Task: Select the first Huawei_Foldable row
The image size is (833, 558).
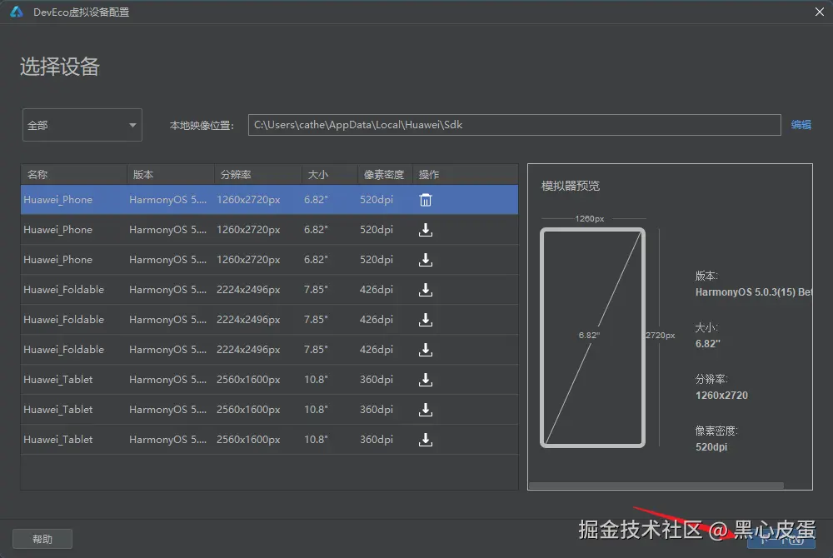Action: pyautogui.click(x=269, y=290)
